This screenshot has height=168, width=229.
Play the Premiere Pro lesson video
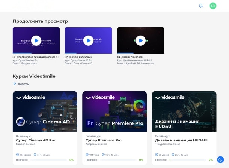tap(36, 40)
